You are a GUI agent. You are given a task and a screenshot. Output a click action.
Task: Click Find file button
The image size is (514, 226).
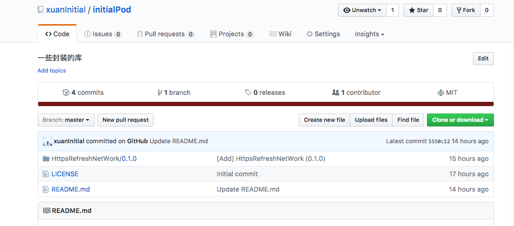point(408,120)
